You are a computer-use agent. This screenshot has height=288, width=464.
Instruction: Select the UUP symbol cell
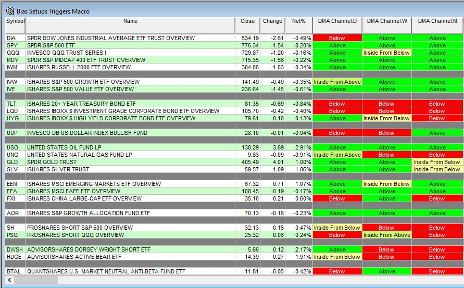[16, 133]
